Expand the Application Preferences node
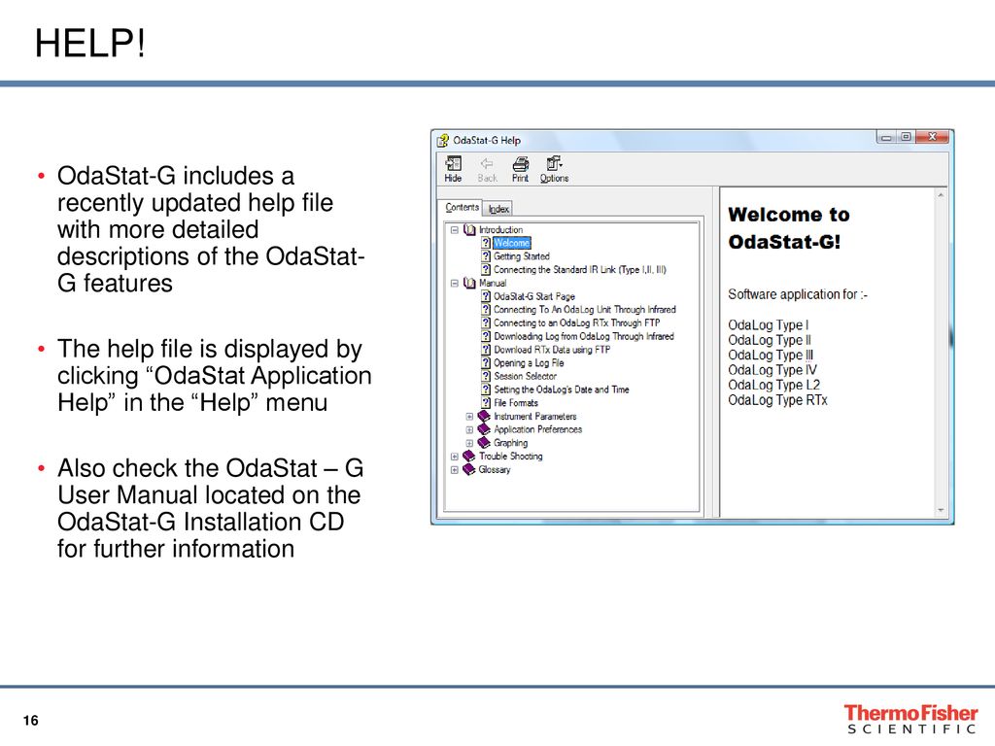The width and height of the screenshot is (995, 746). coord(469,430)
